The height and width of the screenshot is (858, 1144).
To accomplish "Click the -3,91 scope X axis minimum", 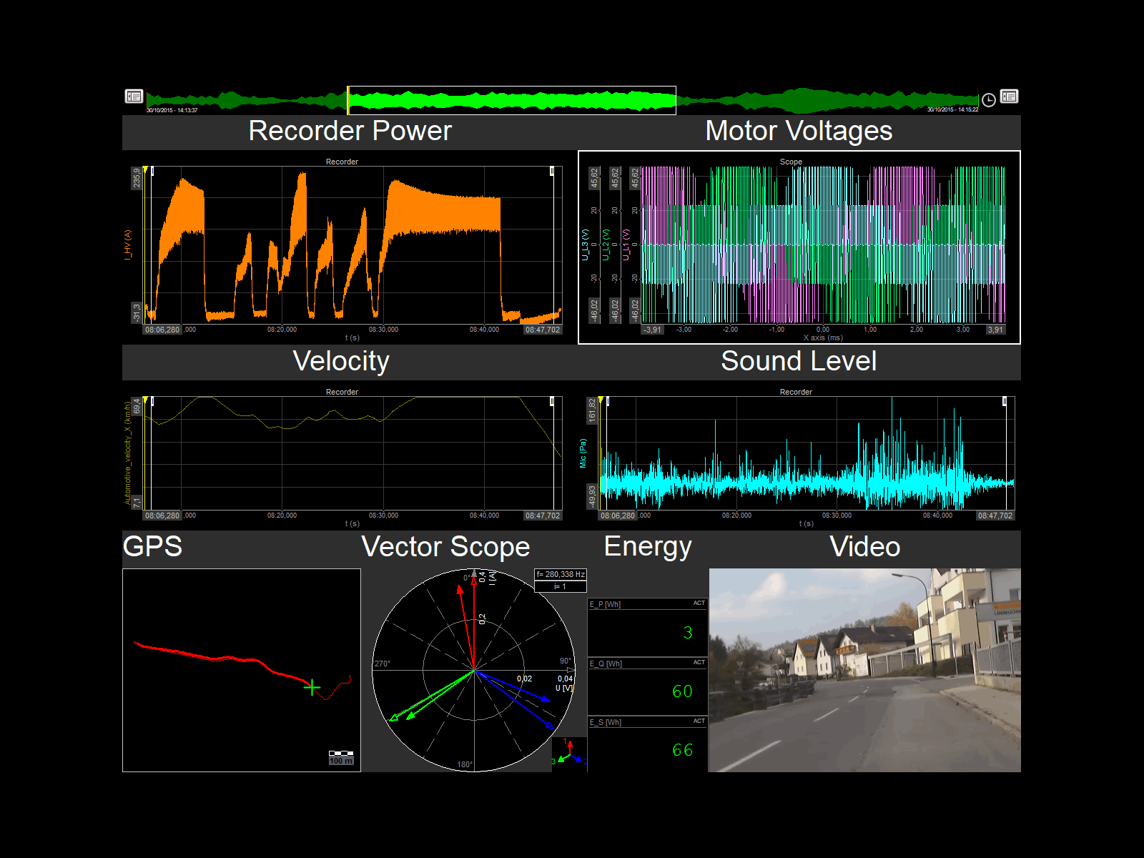I will [652, 330].
